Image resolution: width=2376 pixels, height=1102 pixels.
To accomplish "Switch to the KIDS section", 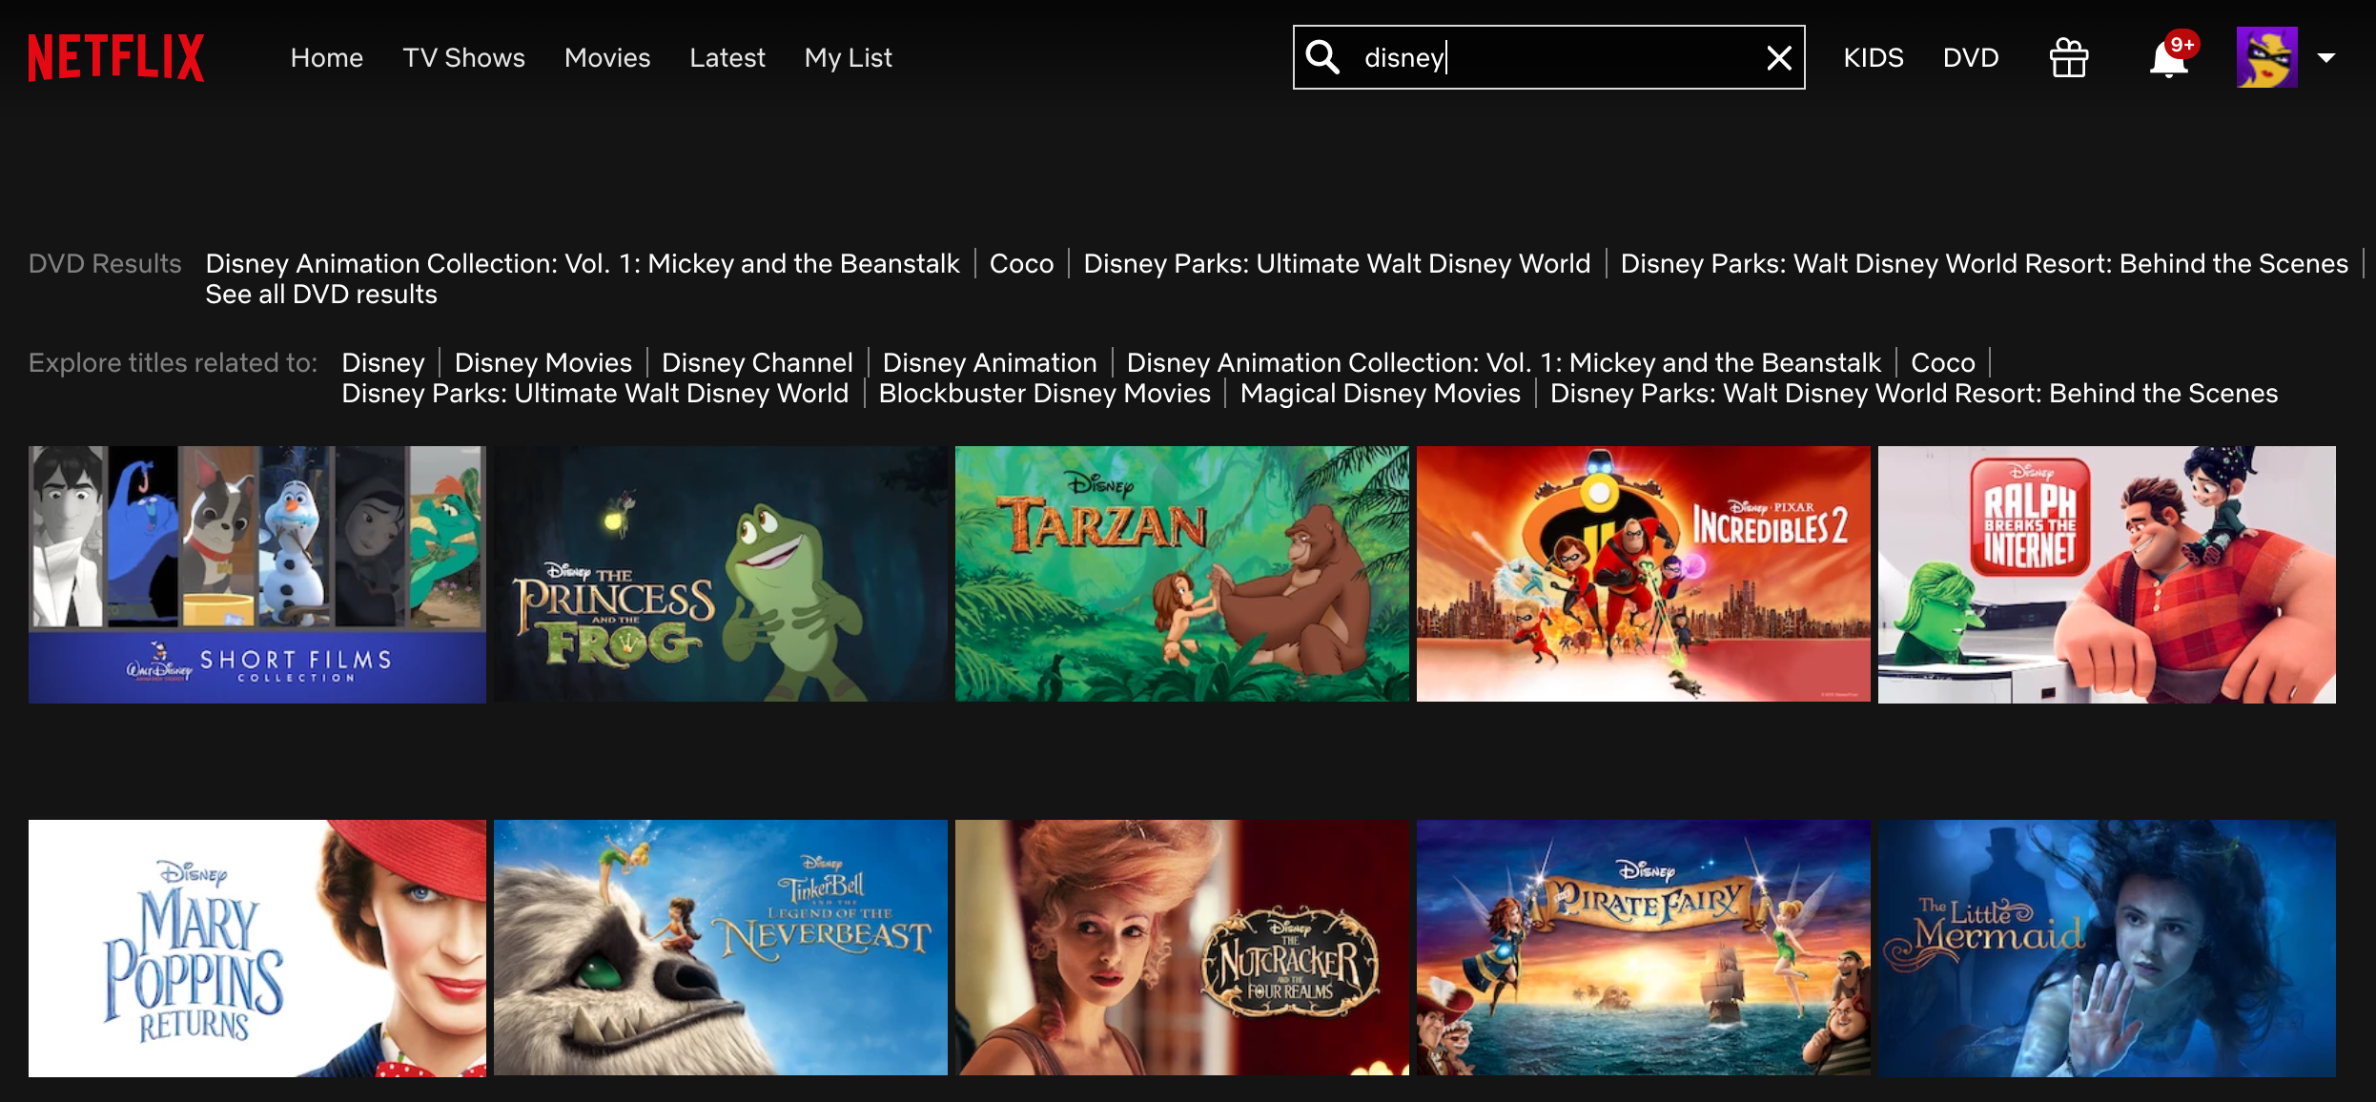I will (1873, 58).
